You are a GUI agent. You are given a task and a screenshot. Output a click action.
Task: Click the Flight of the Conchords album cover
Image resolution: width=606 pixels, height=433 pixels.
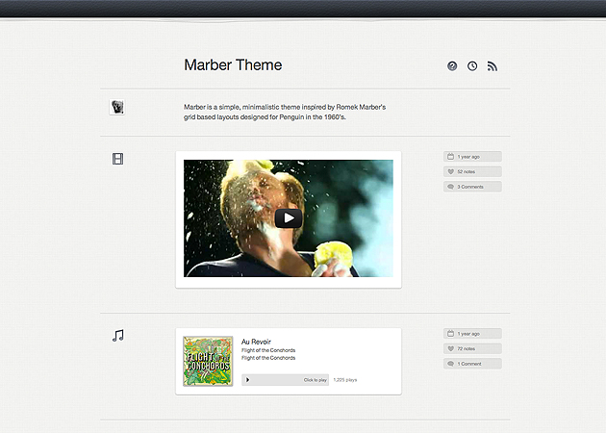(208, 361)
